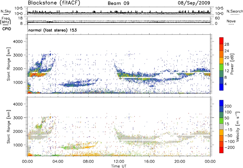Click the '18' frequency axis tick
Viewport: 243px width, 168px height.
coord(20,18)
